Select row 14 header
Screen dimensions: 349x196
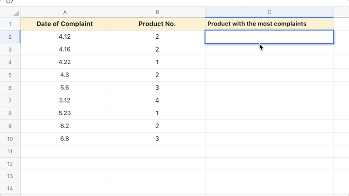pos(10,188)
